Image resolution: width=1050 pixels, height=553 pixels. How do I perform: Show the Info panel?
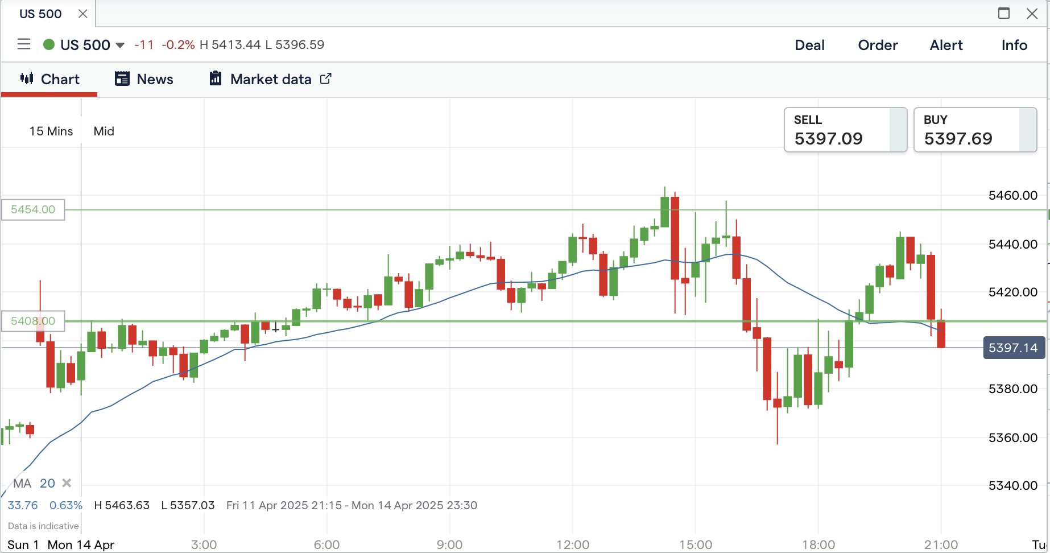(1014, 45)
